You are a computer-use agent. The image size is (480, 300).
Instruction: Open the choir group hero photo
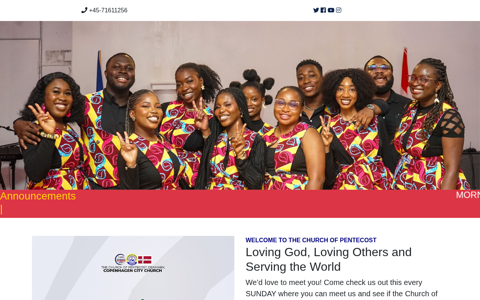[240, 105]
